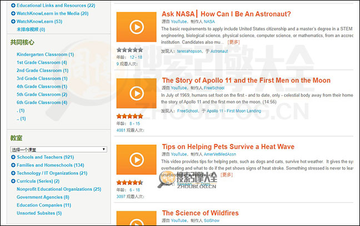Viewport: 360px width, 226px height.
Task: Select the 6 - 18 age range text
Action: 135,190
